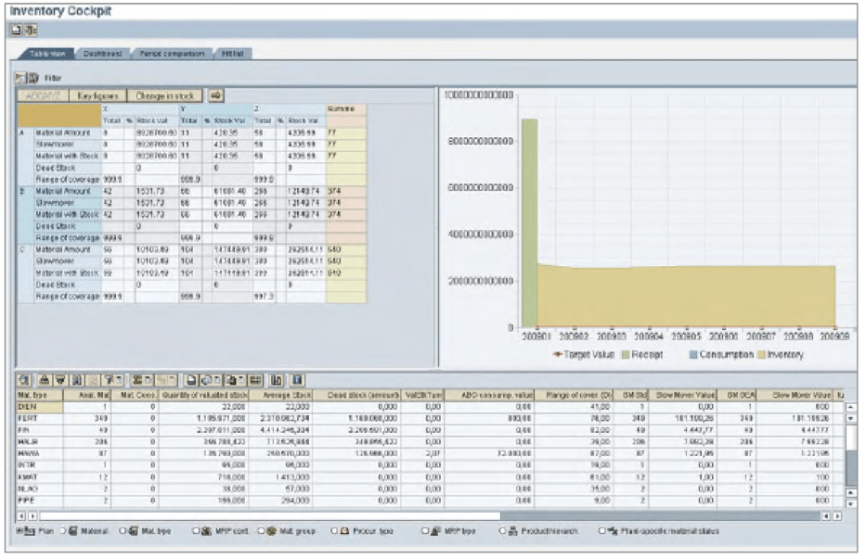Select the Plan radio button
Screen dimensions: 866x558
(x=19, y=531)
